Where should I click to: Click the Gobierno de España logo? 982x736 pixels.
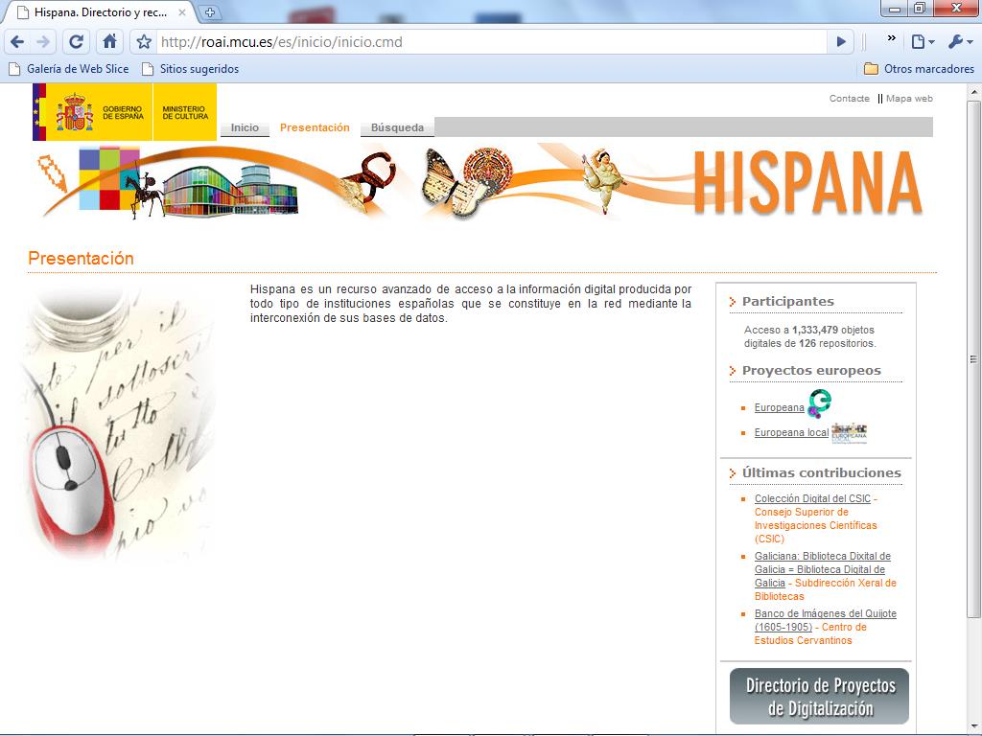click(x=92, y=112)
